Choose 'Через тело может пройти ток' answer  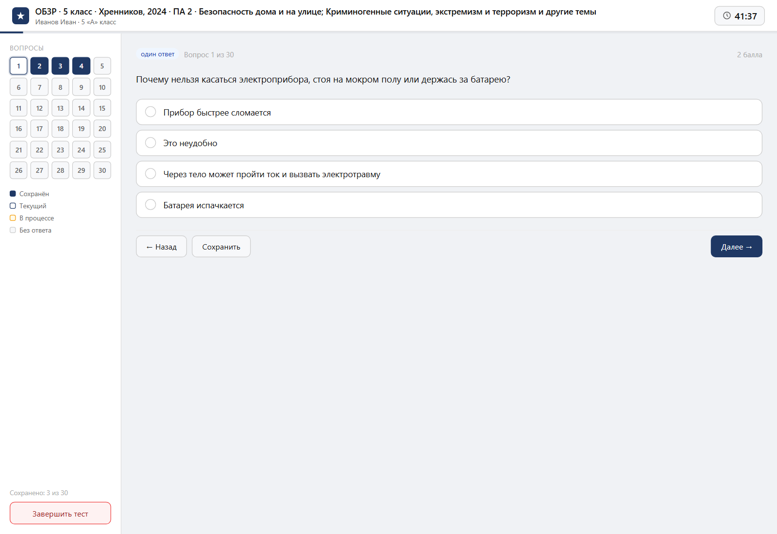pyautogui.click(x=449, y=174)
